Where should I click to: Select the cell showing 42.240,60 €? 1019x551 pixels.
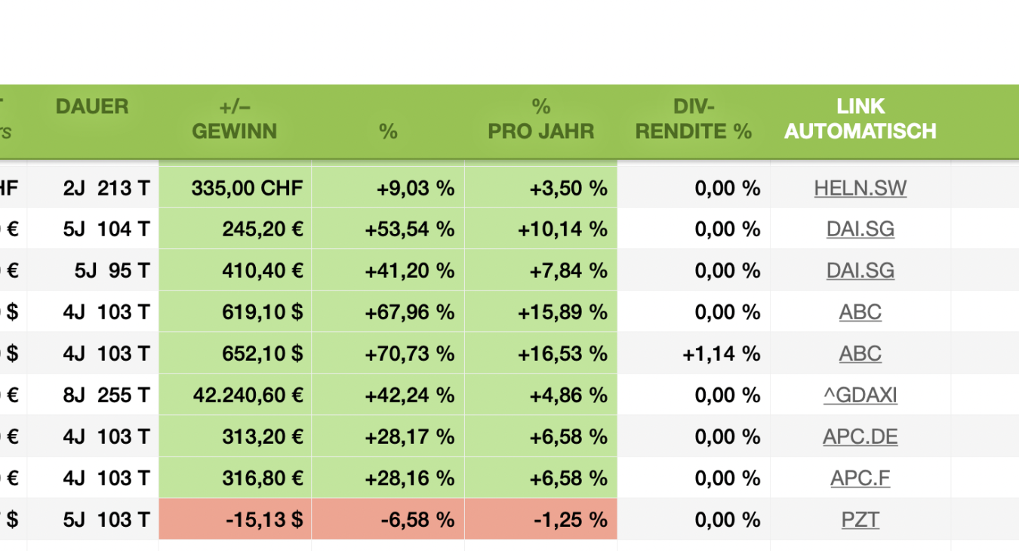click(235, 395)
